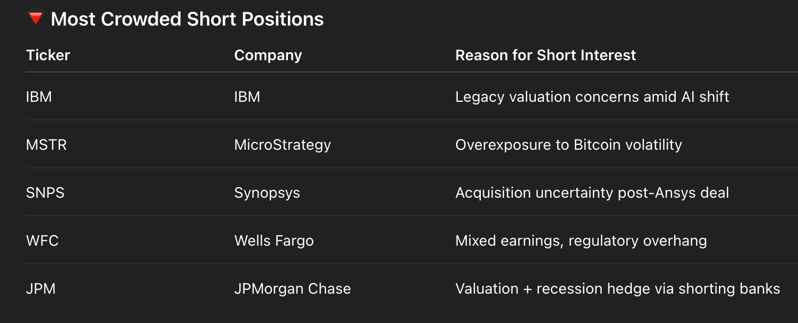
Task: Click the Overexposure to Bitcoin volatility text
Action: (x=569, y=145)
